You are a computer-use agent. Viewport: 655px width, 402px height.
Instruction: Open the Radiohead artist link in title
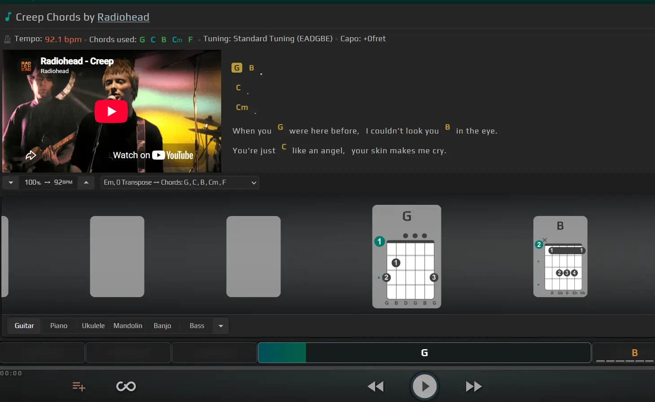tap(123, 17)
